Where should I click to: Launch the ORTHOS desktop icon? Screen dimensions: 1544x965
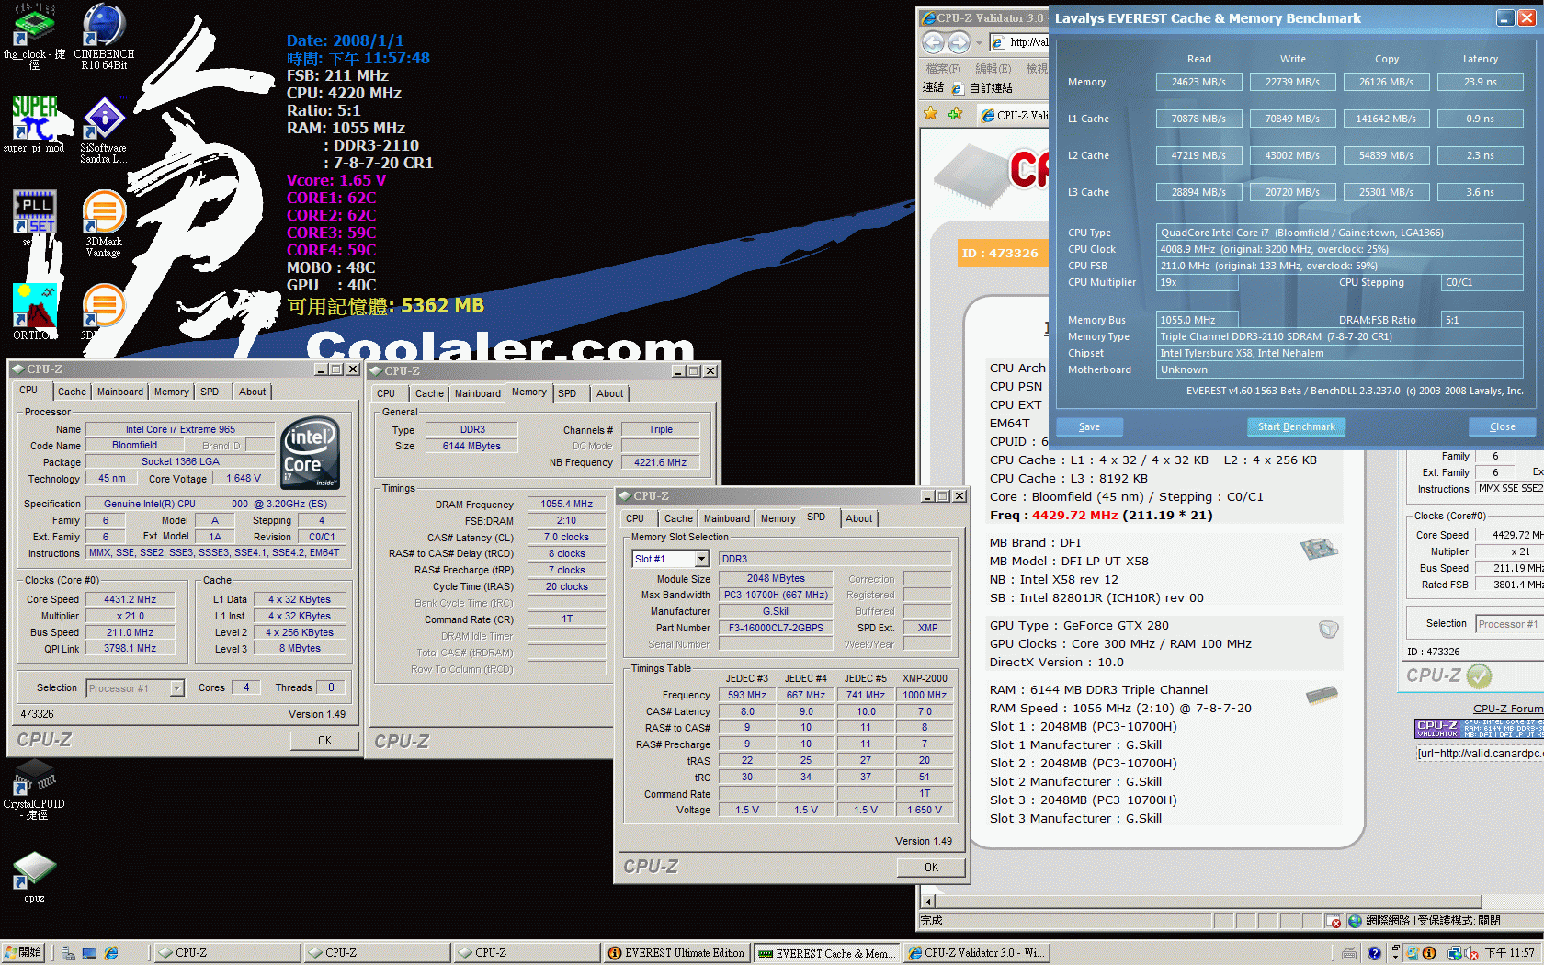tap(34, 312)
